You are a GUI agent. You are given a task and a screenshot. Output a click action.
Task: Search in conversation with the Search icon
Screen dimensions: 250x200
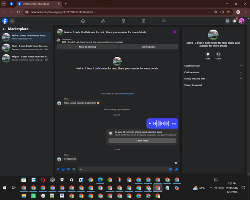tap(218, 54)
